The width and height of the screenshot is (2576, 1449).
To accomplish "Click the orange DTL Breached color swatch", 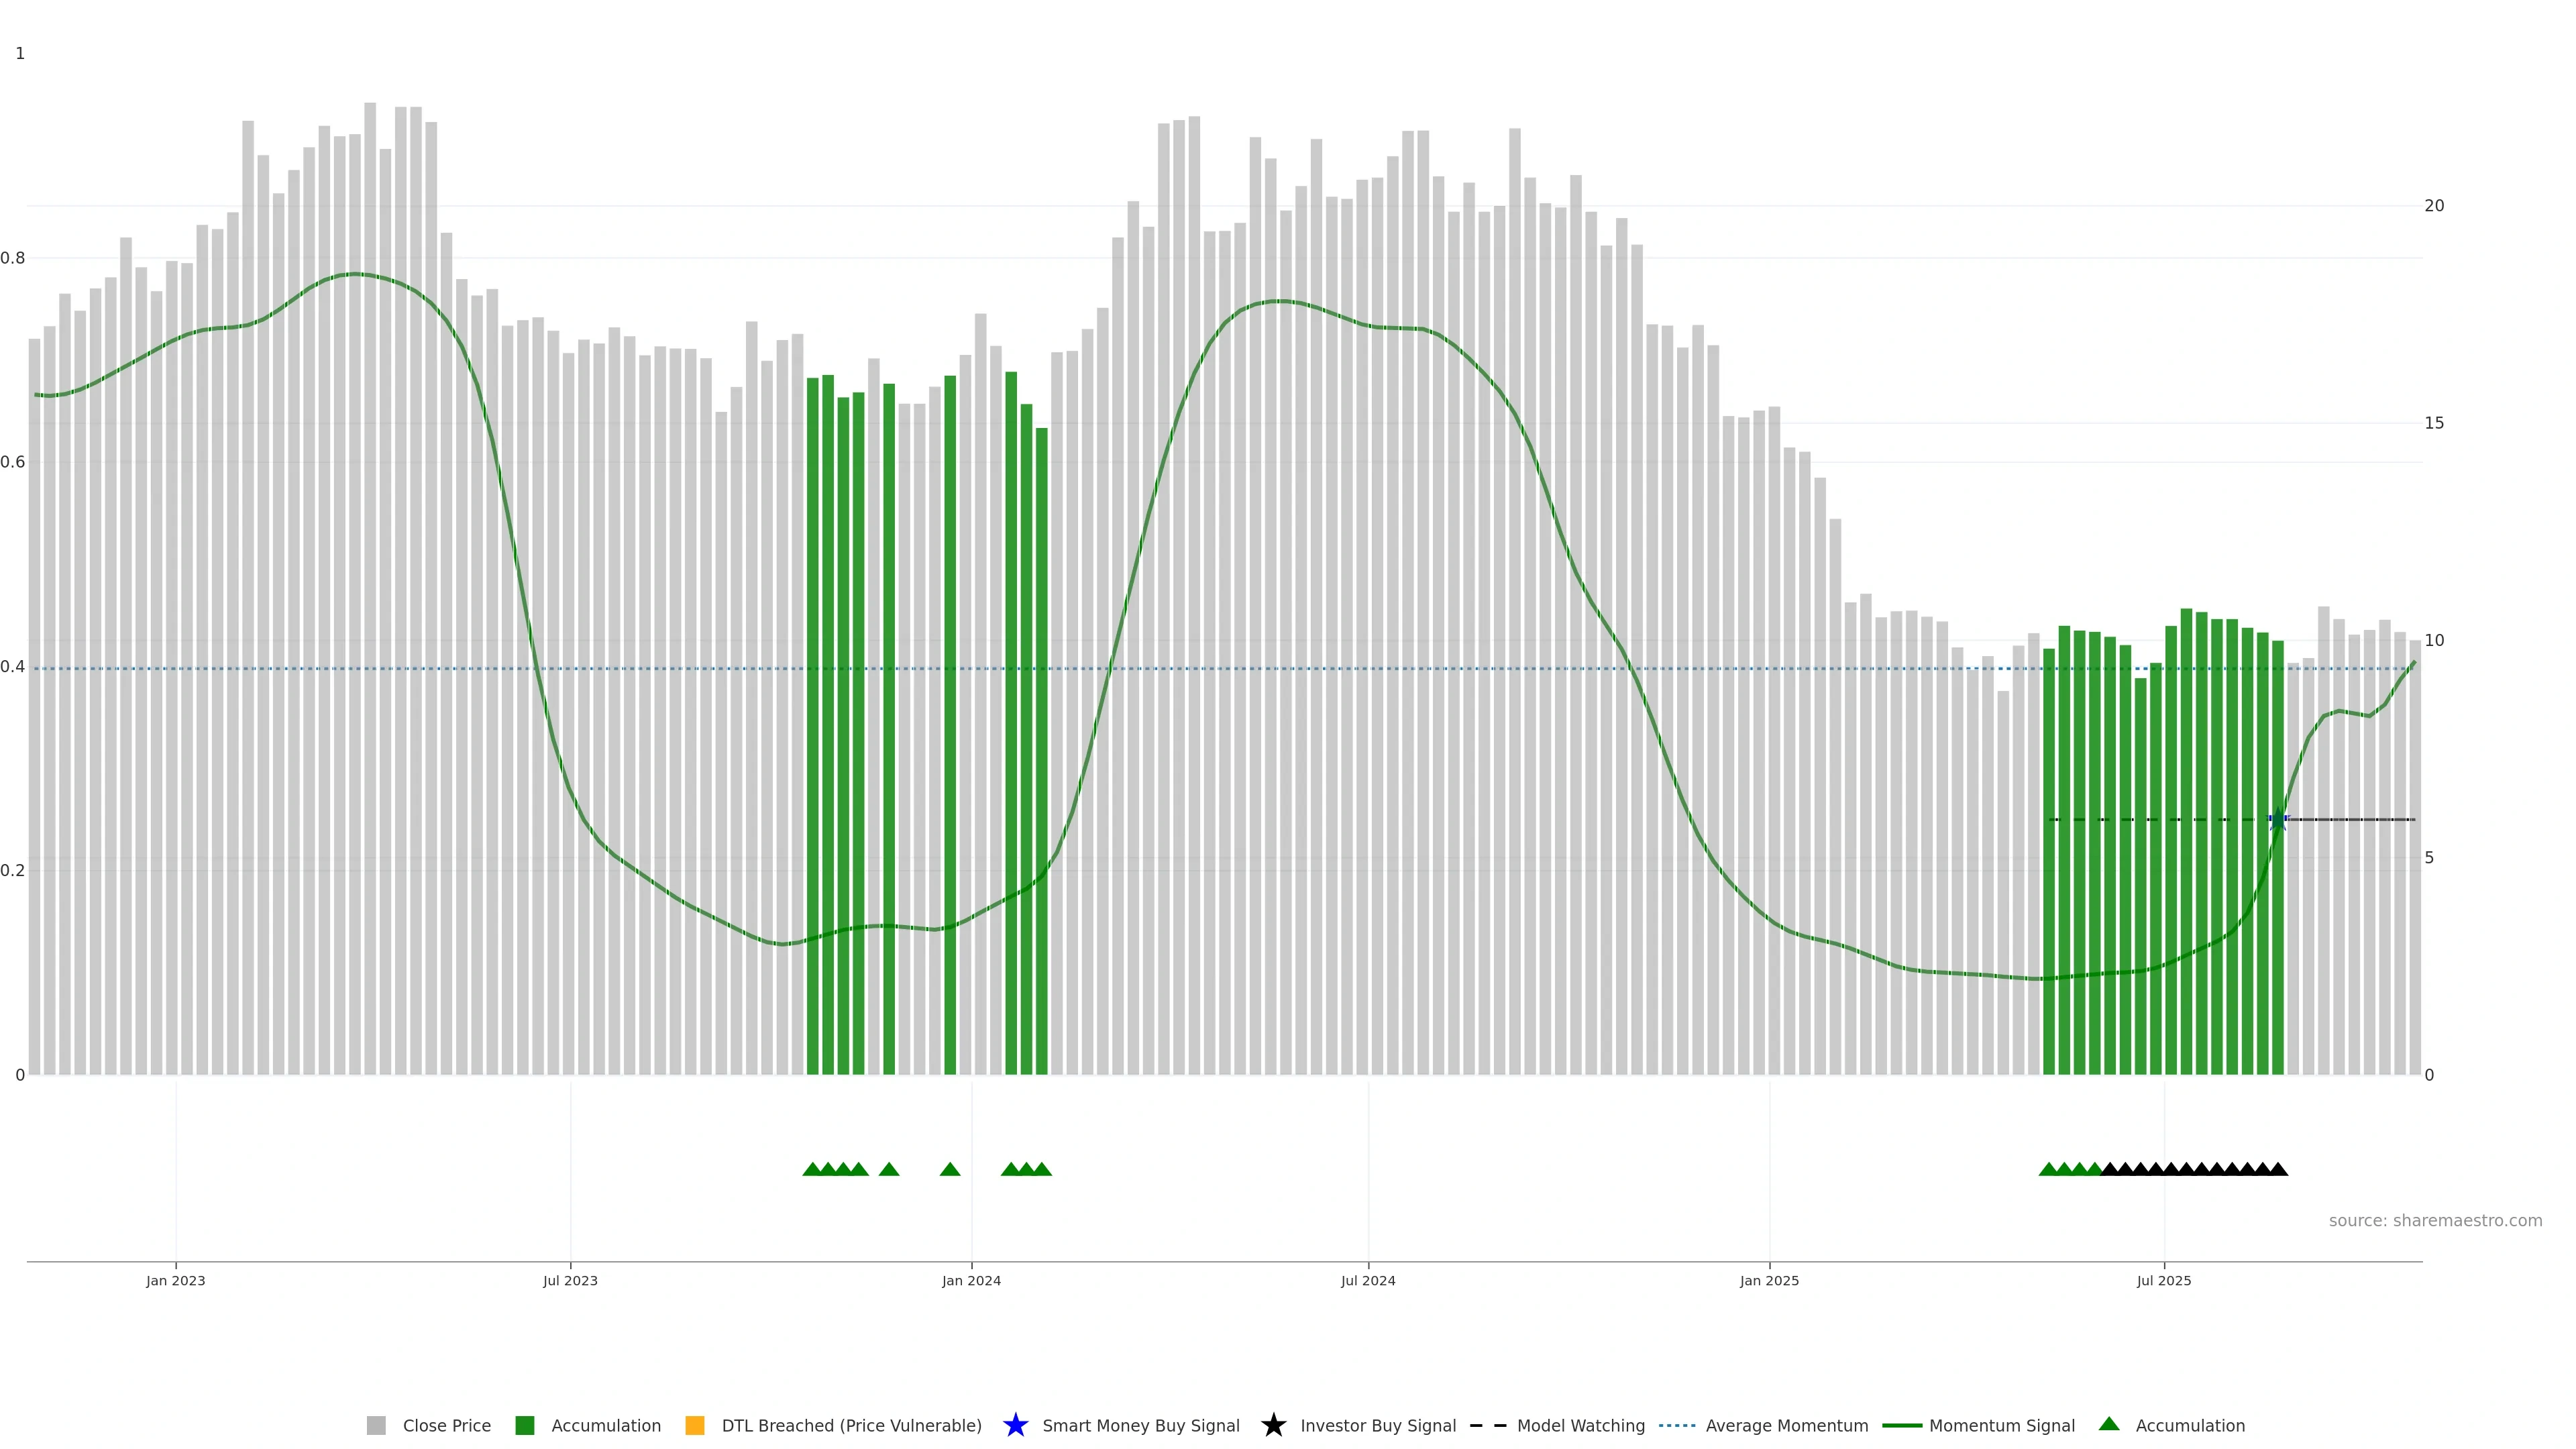I will pos(694,1425).
